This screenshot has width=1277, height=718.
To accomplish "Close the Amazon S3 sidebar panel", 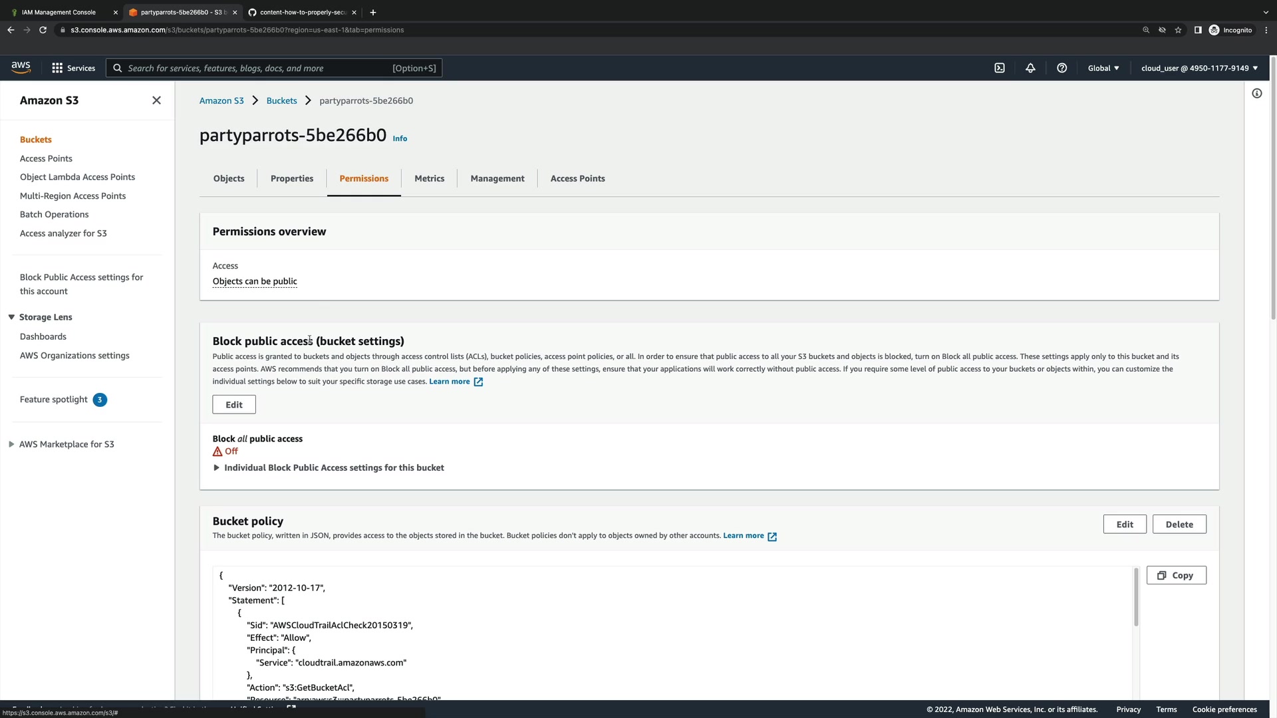I will pyautogui.click(x=156, y=100).
